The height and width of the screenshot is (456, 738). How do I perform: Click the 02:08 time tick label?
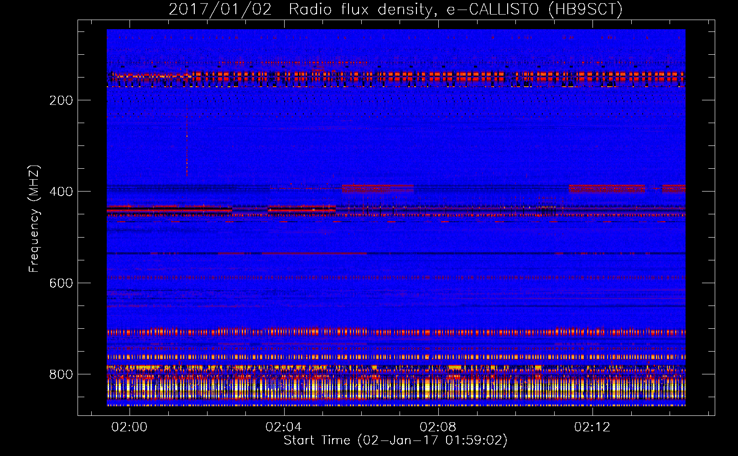[x=438, y=427]
